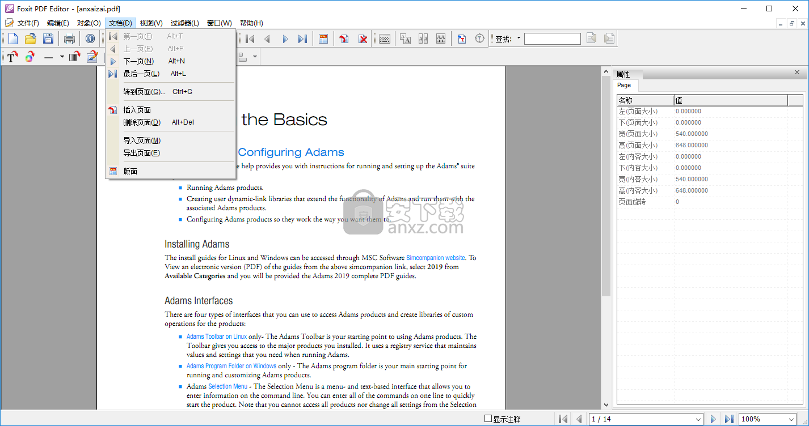The height and width of the screenshot is (426, 809).
Task: Click the Print toolbar icon
Action: coord(69,39)
